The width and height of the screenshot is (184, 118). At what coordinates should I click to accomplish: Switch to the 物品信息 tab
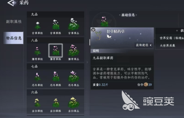13,38
